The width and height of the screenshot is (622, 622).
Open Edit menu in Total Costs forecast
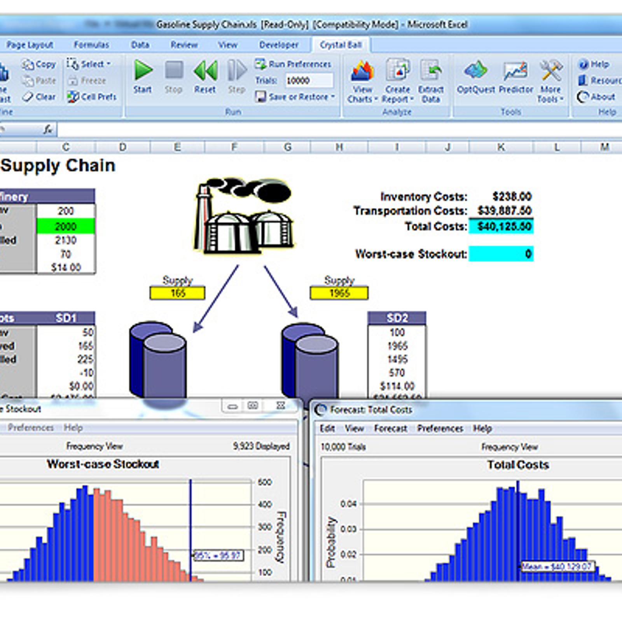[327, 428]
